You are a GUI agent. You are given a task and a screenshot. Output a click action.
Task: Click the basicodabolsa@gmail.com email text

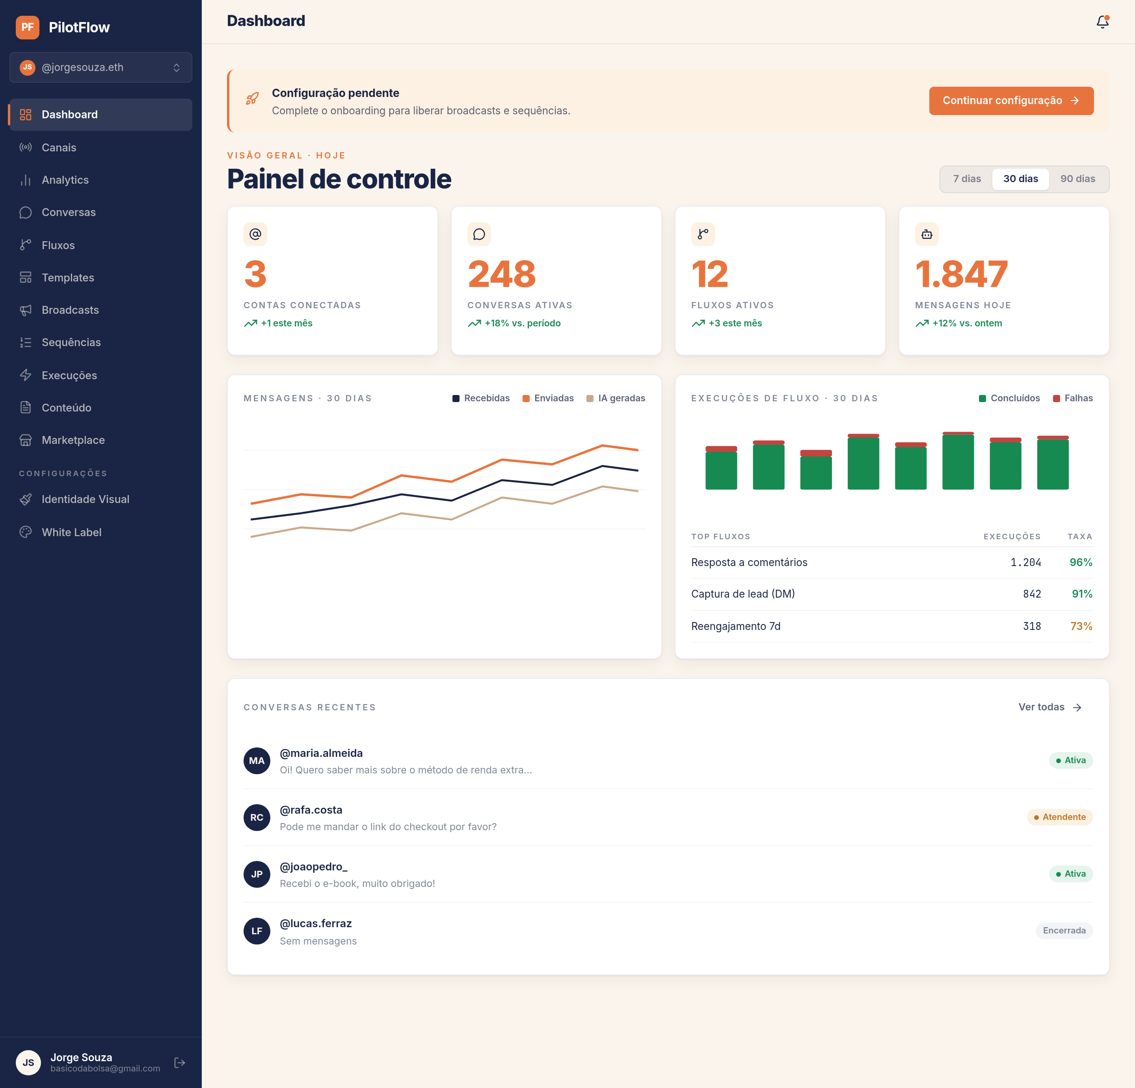click(x=105, y=1069)
